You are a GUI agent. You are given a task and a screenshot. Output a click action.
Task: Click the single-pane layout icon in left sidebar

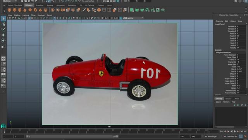click(3, 59)
